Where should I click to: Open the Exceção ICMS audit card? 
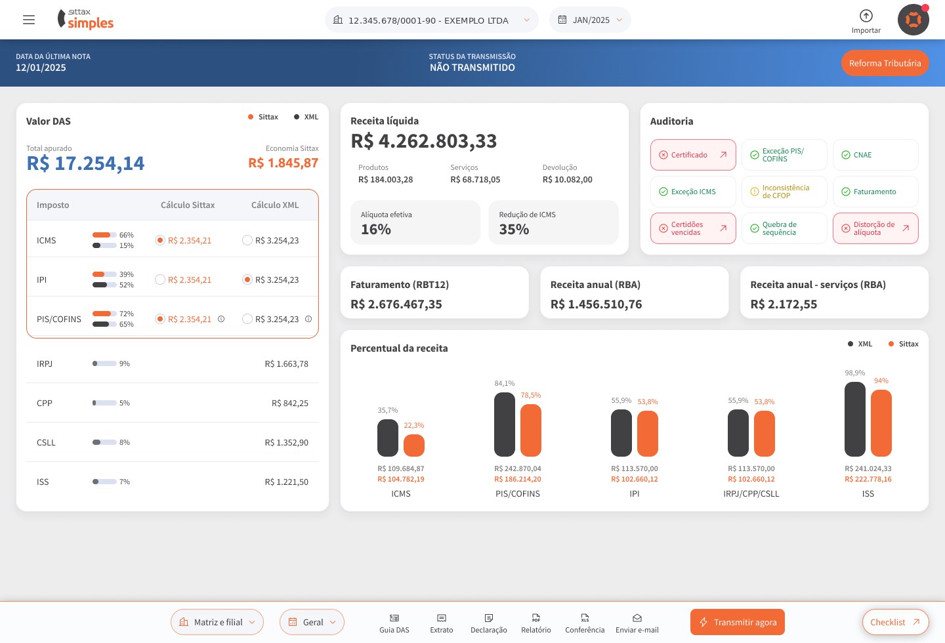(x=693, y=192)
